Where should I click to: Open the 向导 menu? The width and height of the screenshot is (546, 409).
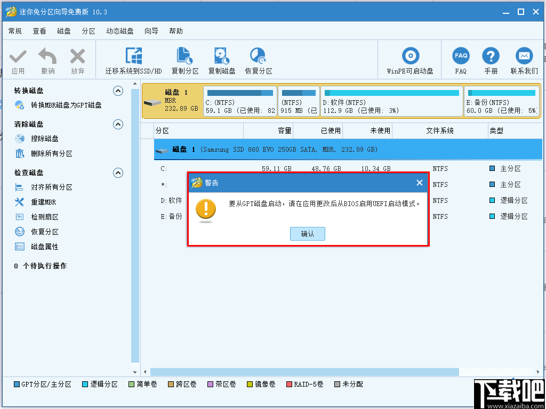[x=151, y=31]
